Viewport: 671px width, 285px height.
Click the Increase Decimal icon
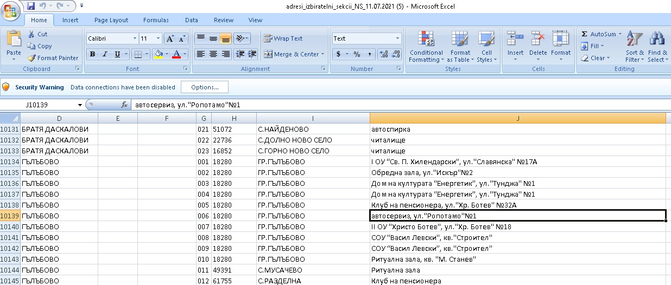click(x=383, y=54)
